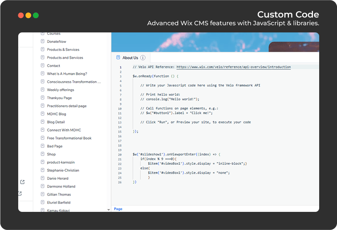Click the page icon beside Blog Detail
The height and width of the screenshot is (230, 337).
(43, 122)
